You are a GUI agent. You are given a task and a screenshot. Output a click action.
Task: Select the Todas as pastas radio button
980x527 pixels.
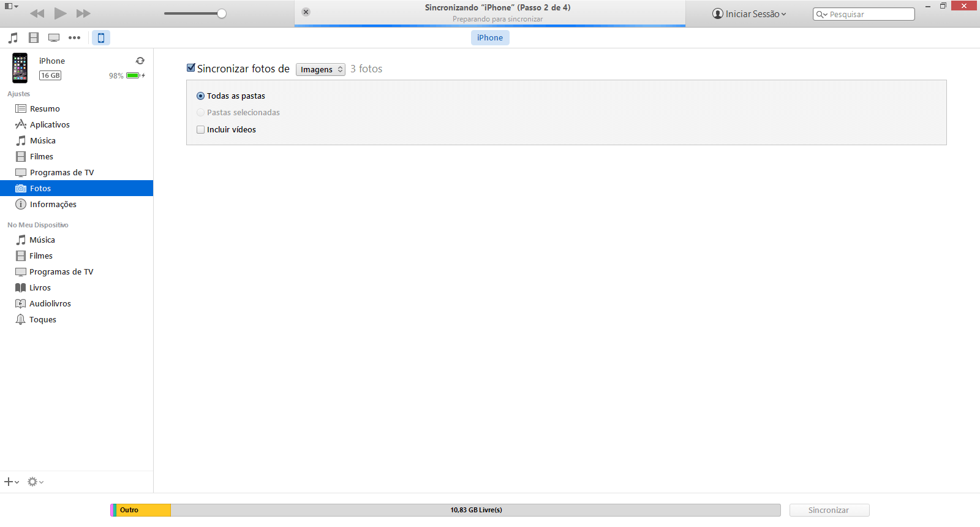tap(200, 96)
